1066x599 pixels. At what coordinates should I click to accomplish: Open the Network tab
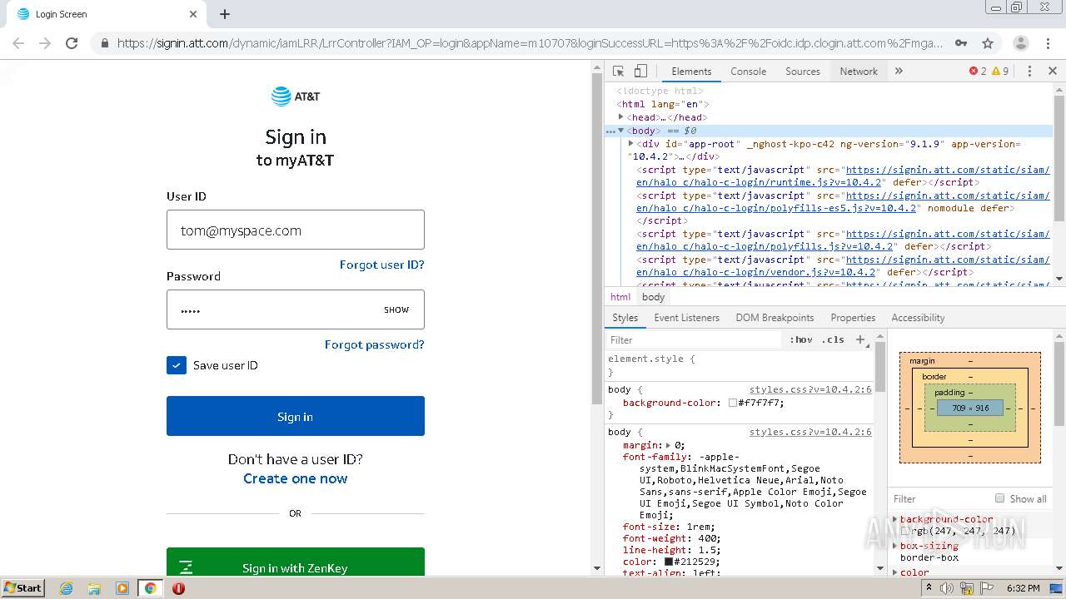point(859,72)
